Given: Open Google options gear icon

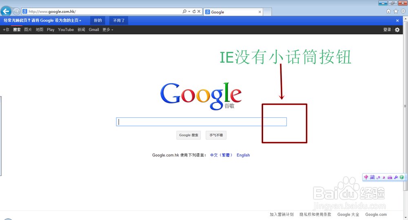Looking at the screenshot, I should [x=397, y=30].
